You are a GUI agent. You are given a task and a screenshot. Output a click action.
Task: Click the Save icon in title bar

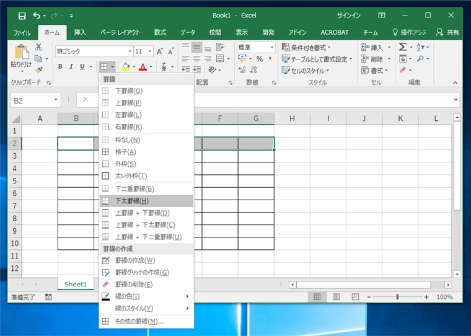tap(22, 15)
